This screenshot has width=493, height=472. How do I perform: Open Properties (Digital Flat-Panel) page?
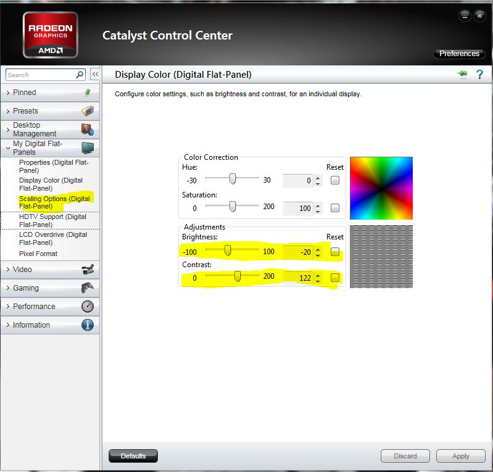pos(54,167)
